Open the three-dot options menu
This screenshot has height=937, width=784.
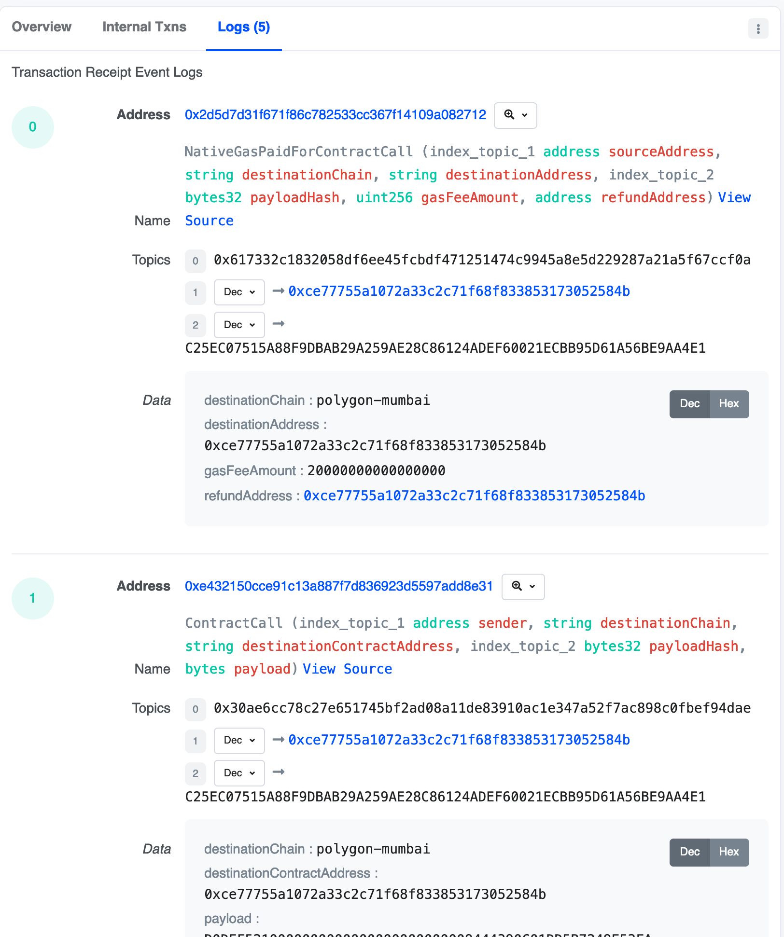coord(758,29)
